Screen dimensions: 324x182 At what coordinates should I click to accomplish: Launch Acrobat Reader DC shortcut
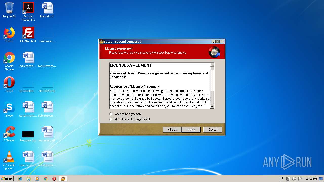click(28, 12)
